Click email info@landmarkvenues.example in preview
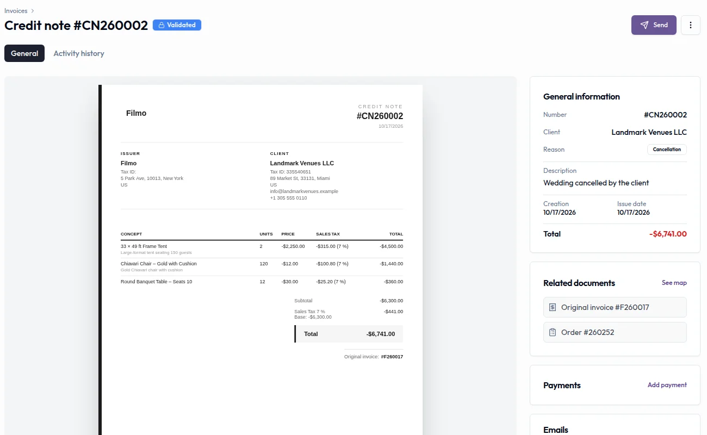The image size is (707, 435). (x=304, y=191)
